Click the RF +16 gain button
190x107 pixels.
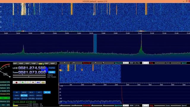(47, 92)
